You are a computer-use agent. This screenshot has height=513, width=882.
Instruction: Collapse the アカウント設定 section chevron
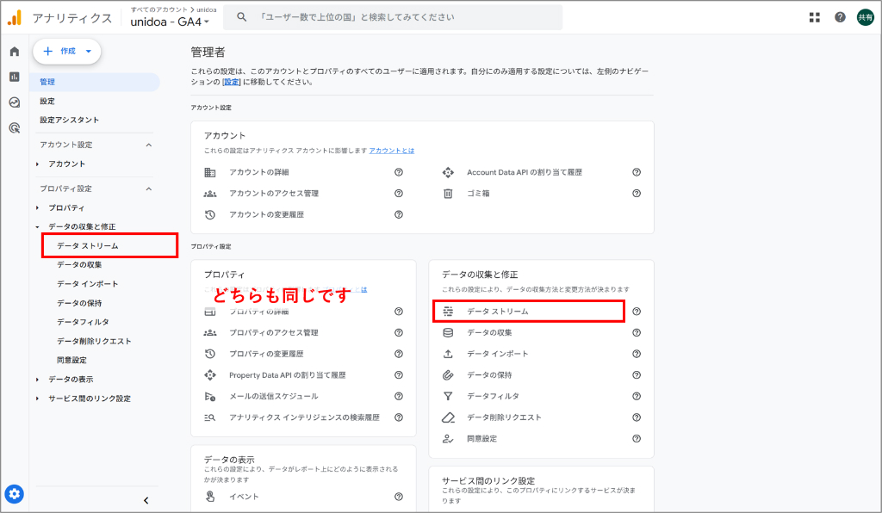point(148,145)
